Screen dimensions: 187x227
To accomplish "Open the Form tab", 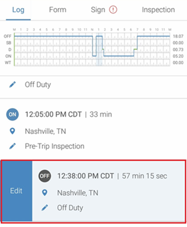I will pos(58,10).
